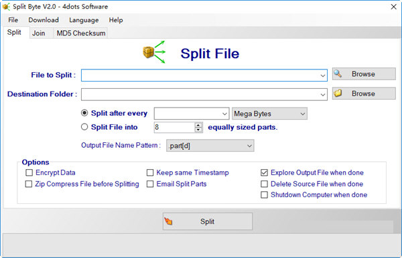Click the Split Byte app icon in title bar

[x=6, y=7]
